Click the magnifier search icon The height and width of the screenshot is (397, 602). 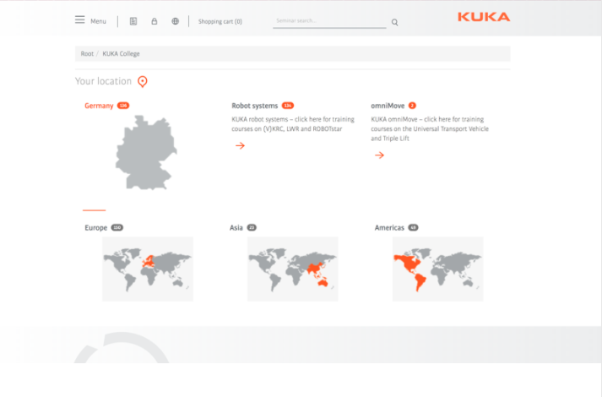(394, 23)
